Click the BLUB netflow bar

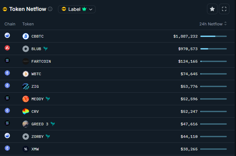click(214, 49)
